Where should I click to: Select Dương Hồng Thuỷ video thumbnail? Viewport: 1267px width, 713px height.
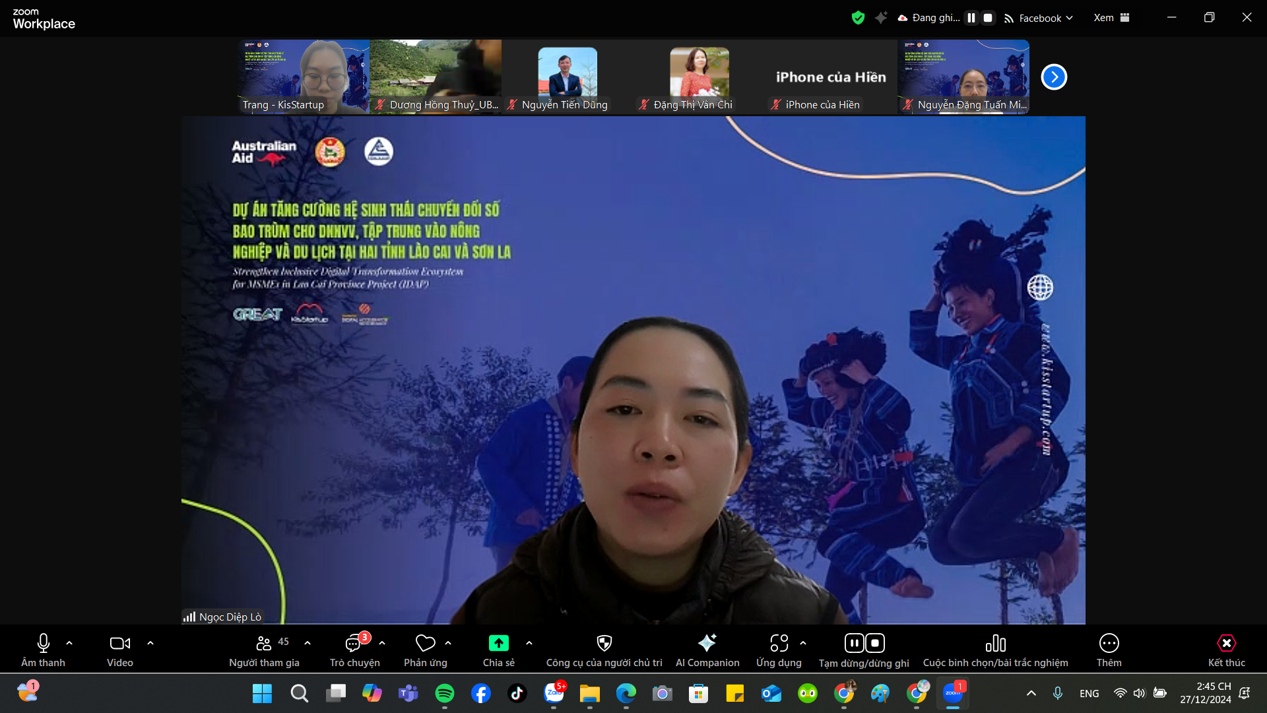point(436,77)
